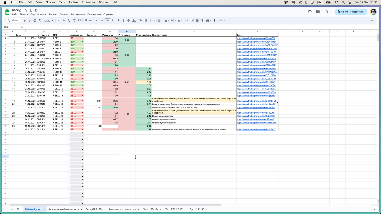
Task: Switch to Тест BTC/USDT tab
Action: pyautogui.click(x=174, y=209)
